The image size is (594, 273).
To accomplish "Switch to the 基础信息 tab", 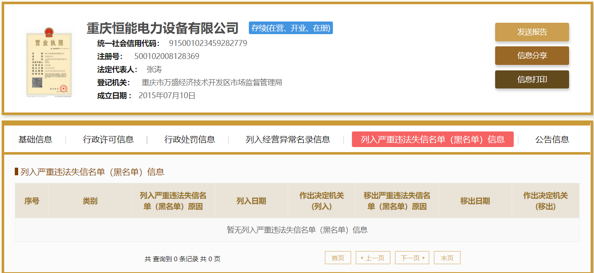I will pyautogui.click(x=35, y=139).
